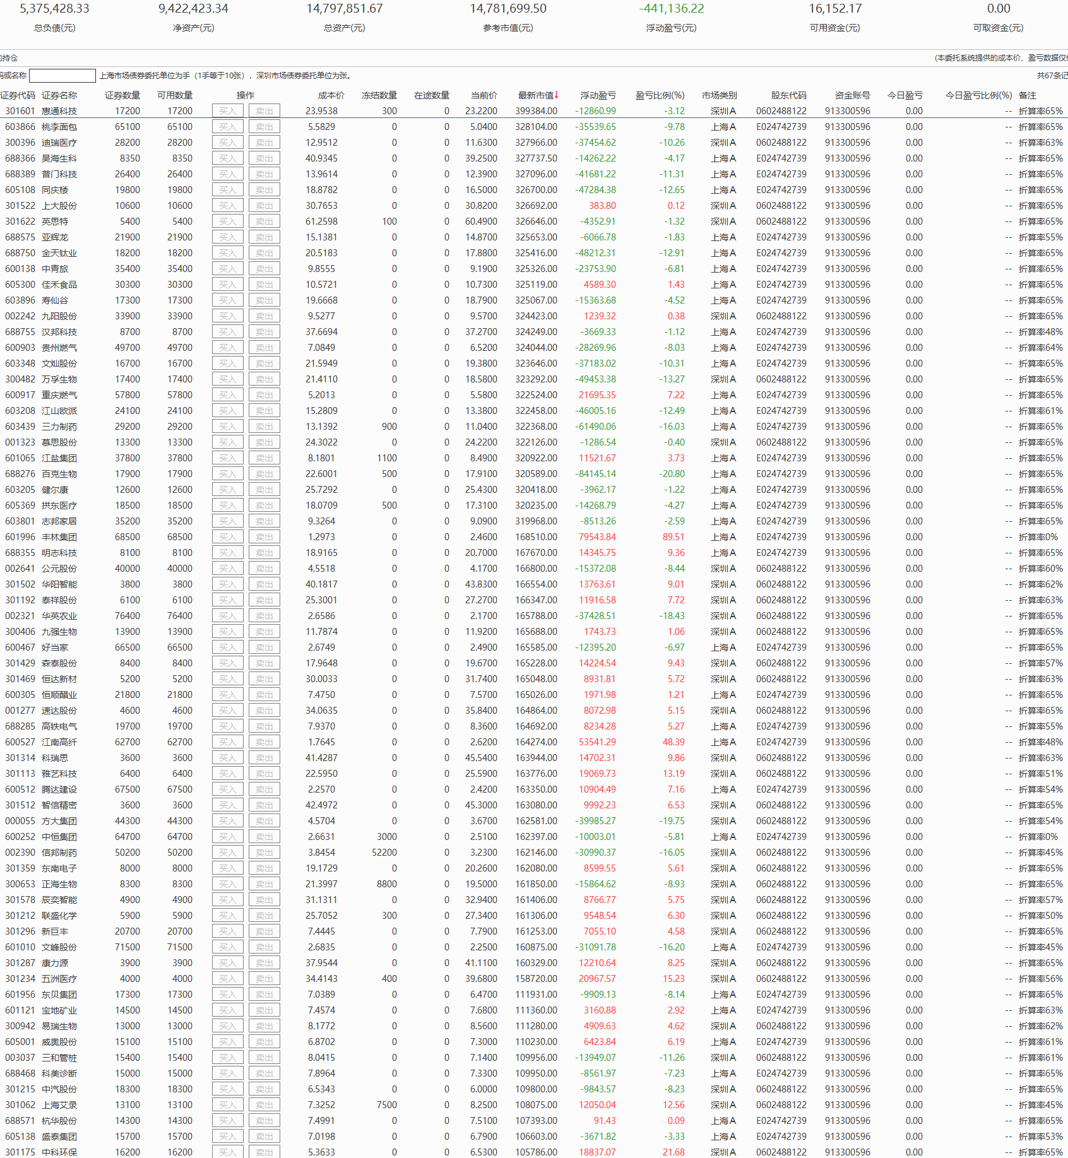Click 卖出 for 中科环保 holding
Viewport: 1068px width, 1158px height.
pos(264,1152)
